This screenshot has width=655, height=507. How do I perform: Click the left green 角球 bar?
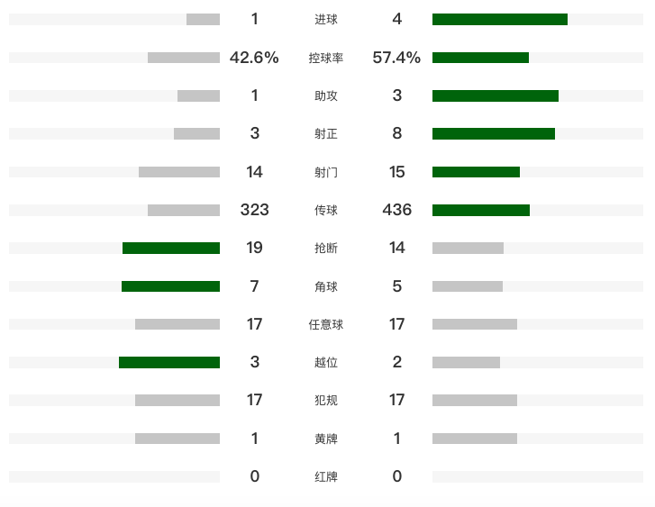(x=170, y=286)
